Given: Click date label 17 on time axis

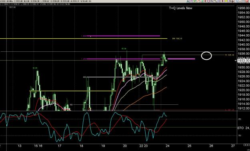Looking at the screenshot, I should 59,146.
